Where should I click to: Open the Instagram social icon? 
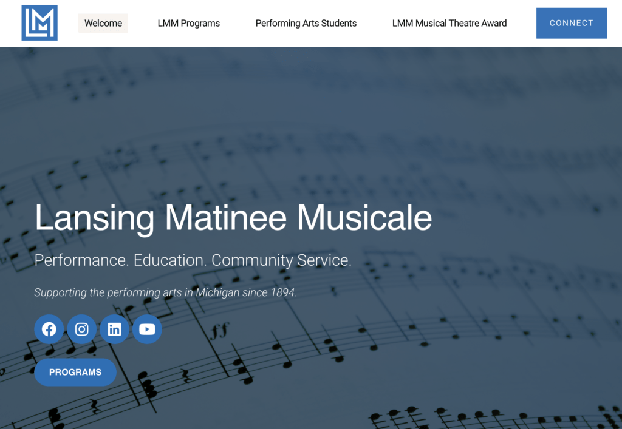(82, 329)
